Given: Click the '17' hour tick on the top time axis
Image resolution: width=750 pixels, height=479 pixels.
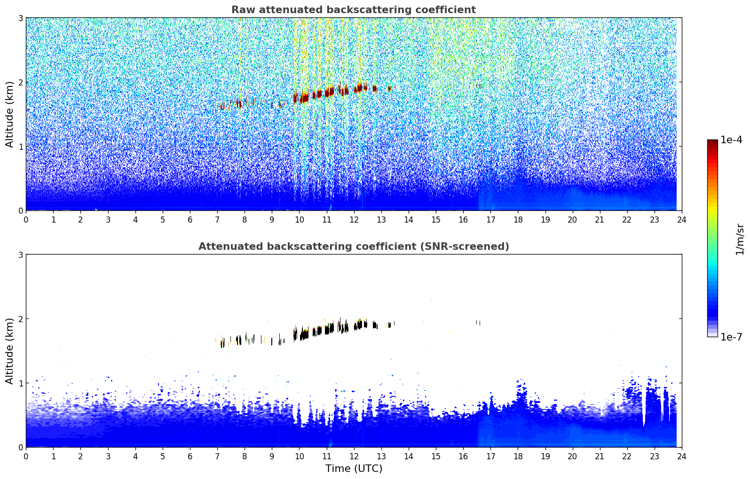Looking at the screenshot, I should 490,219.
